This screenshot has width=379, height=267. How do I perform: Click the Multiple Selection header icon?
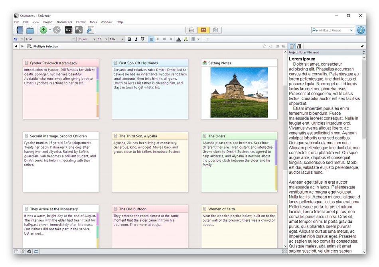(29, 46)
